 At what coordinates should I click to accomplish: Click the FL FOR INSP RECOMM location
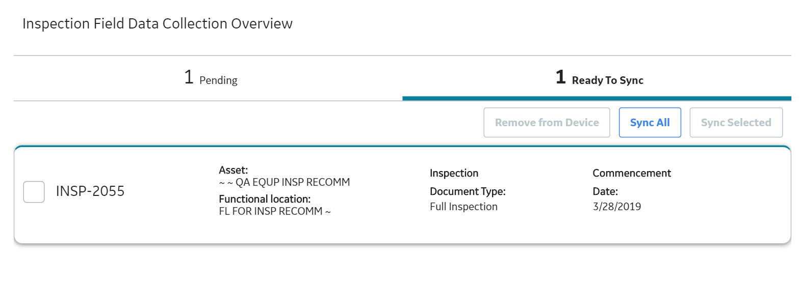click(275, 211)
